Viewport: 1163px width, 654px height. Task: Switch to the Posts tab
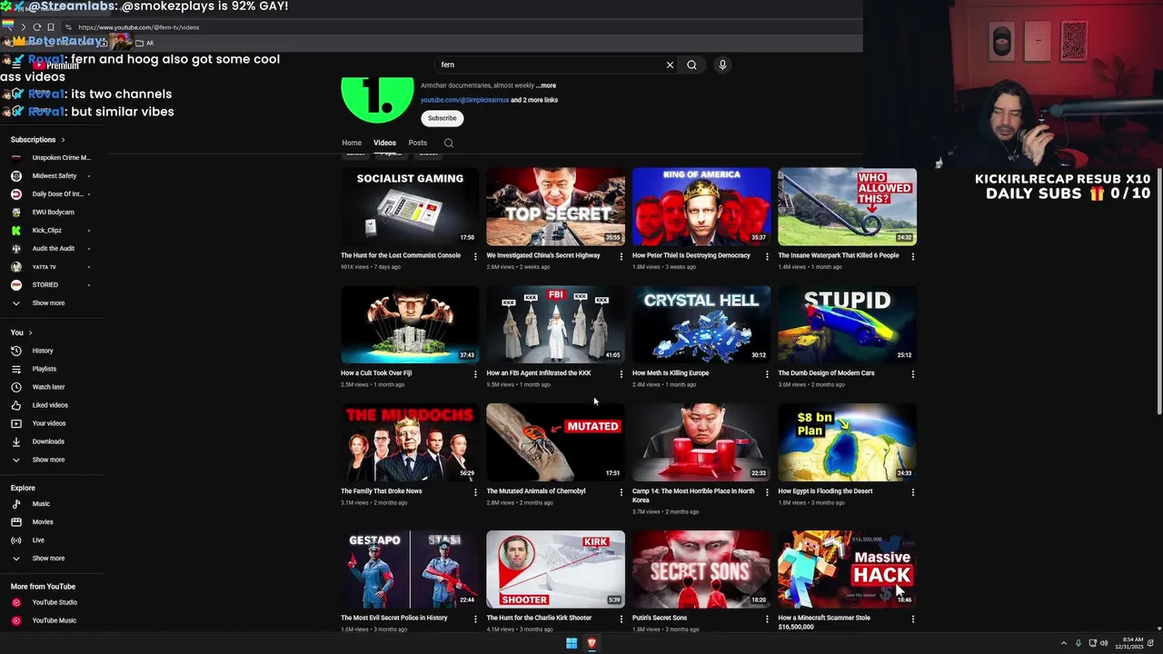[x=417, y=143]
